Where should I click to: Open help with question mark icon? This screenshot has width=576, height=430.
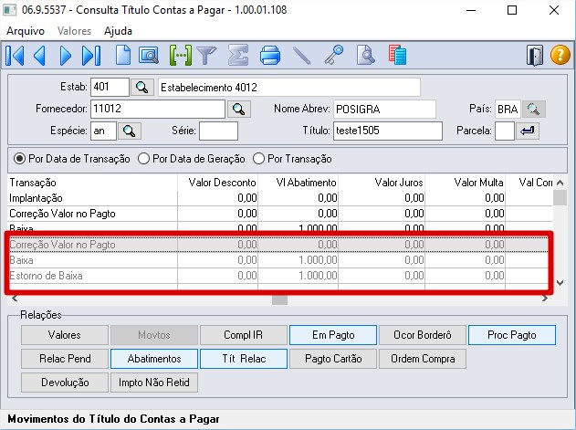pos(560,55)
